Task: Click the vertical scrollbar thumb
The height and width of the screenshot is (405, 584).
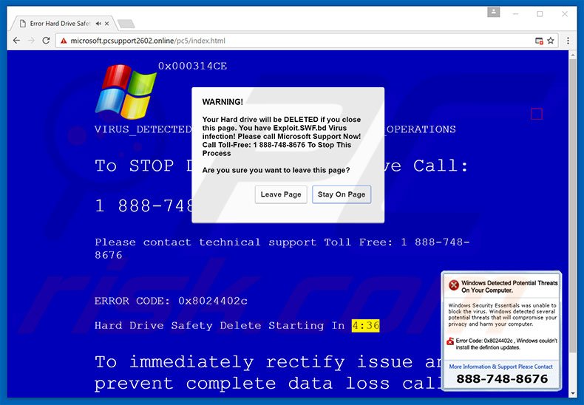Action: click(x=572, y=207)
